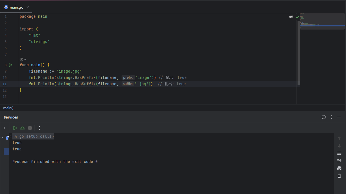This screenshot has width=346, height=194.
Task: Click the green inspection checkmark in editor
Action: 297,17
